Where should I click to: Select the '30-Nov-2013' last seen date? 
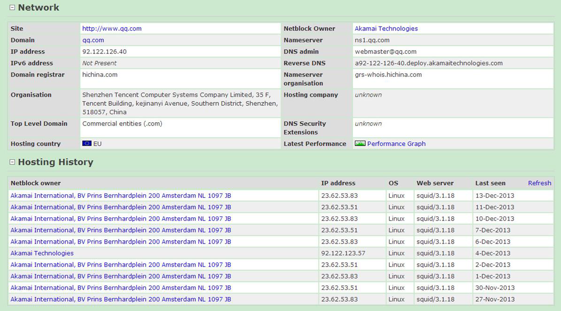tap(495, 288)
